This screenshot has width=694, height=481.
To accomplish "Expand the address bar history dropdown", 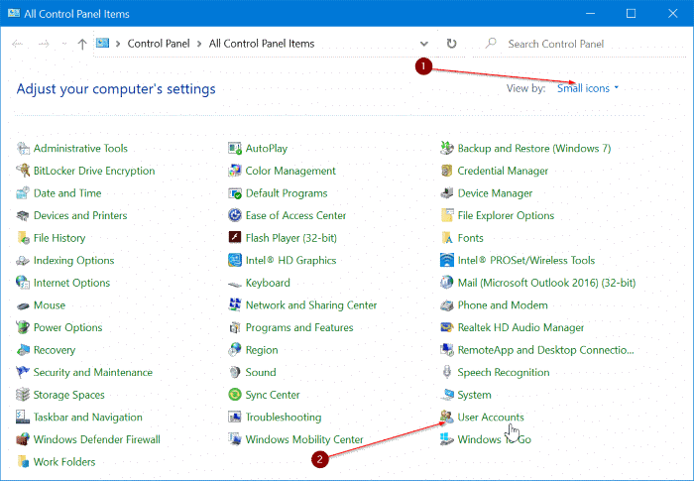I will [424, 44].
